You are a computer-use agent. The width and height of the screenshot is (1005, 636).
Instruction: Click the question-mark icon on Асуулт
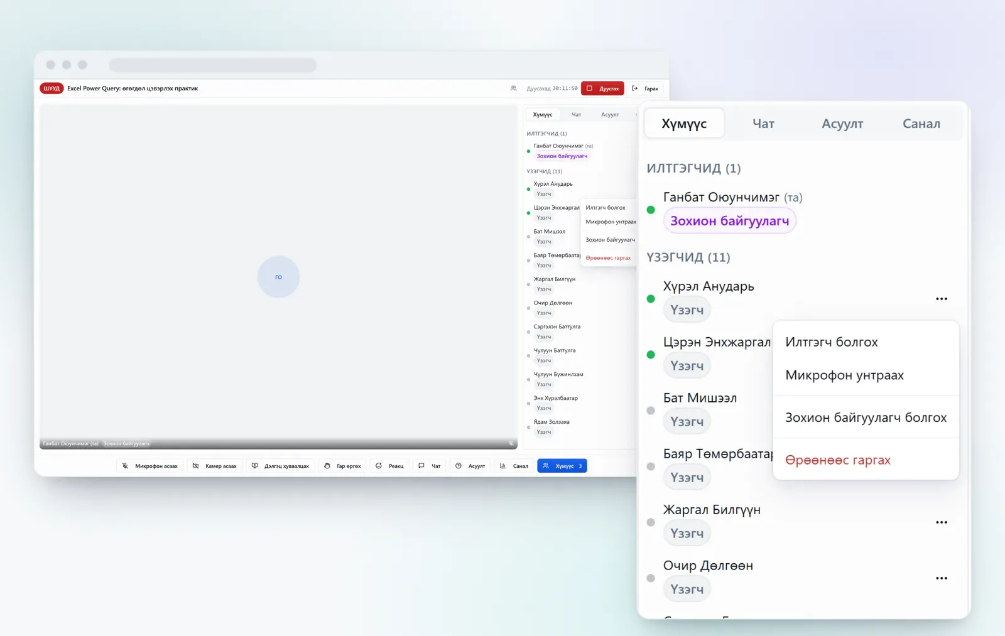coord(459,466)
